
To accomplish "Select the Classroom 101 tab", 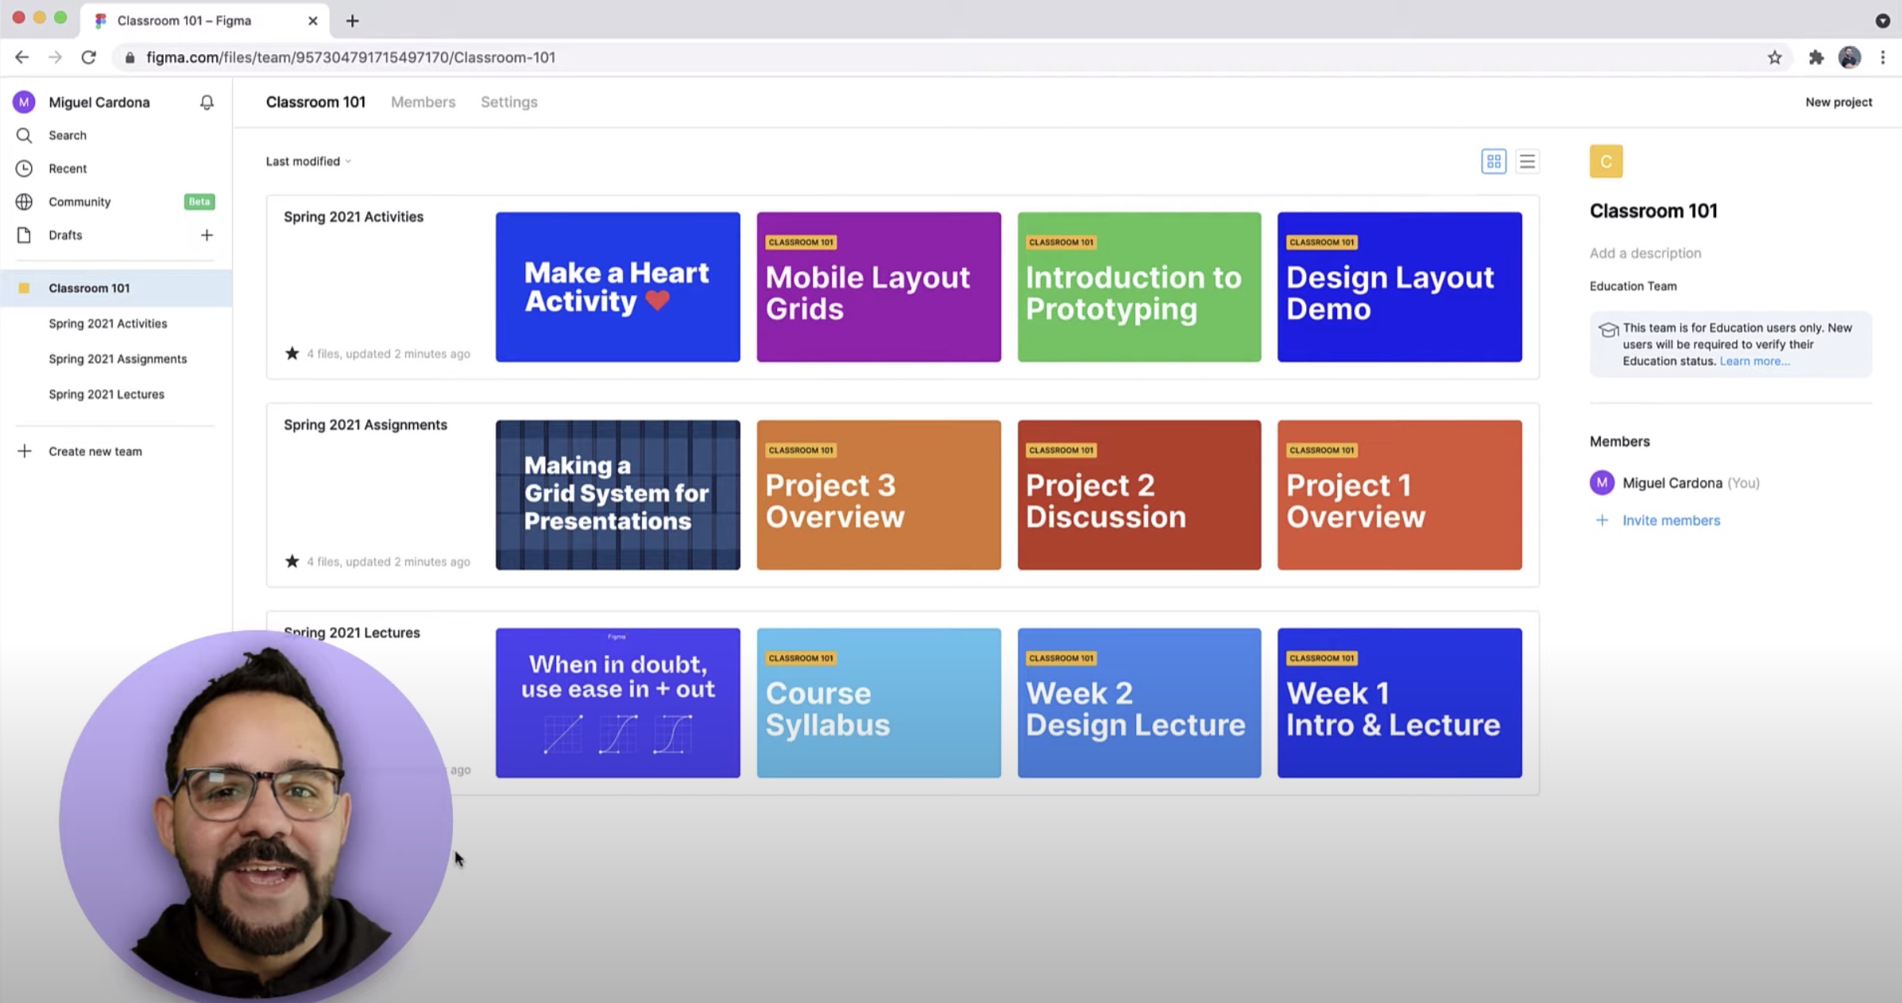I will [315, 102].
